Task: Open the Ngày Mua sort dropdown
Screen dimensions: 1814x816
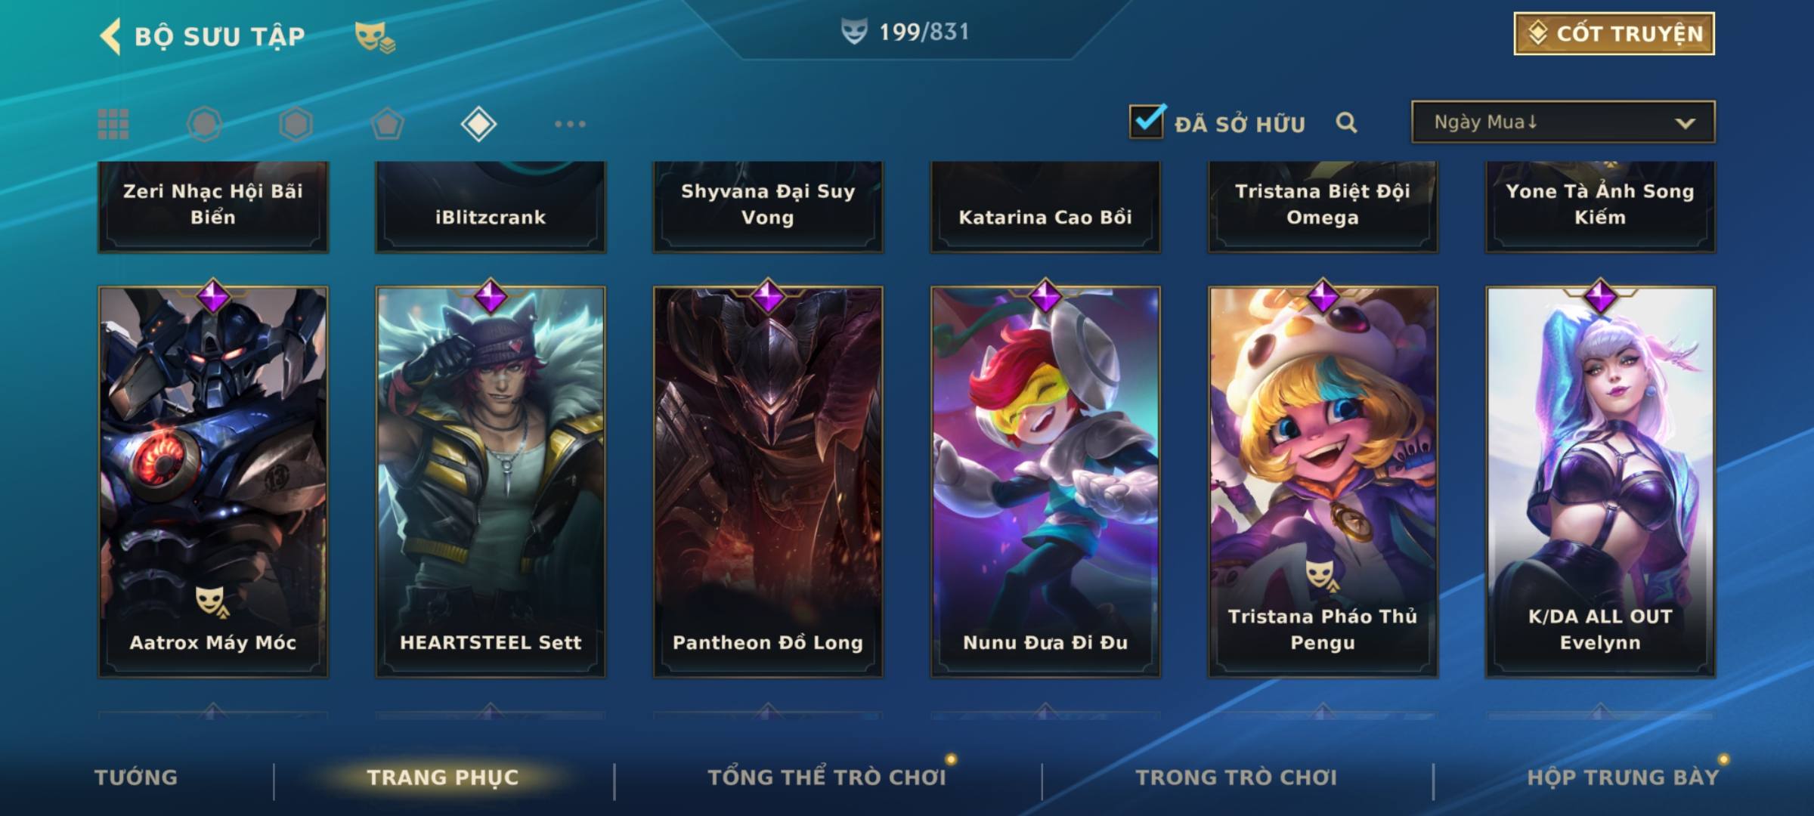Action: 1563,122
